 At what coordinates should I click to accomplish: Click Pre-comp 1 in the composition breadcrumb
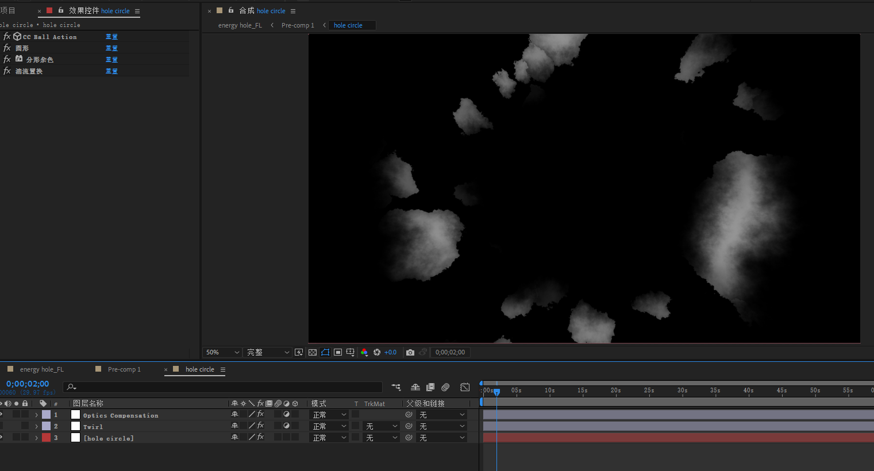(x=298, y=25)
